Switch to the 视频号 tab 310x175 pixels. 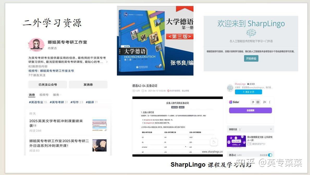(x=44, y=95)
